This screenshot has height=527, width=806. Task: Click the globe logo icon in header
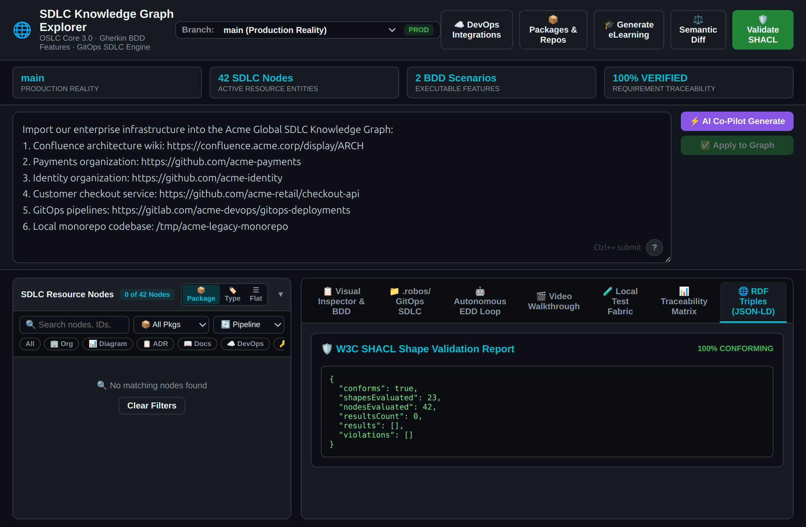click(x=22, y=30)
